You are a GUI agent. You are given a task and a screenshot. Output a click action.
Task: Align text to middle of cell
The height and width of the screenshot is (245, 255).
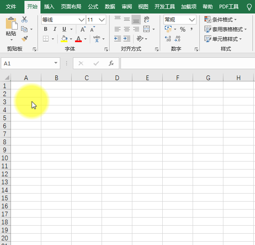pyautogui.click(x=127, y=19)
